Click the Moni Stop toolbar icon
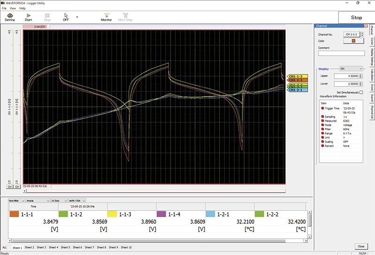This screenshot has width=375, height=255. [x=125, y=17]
